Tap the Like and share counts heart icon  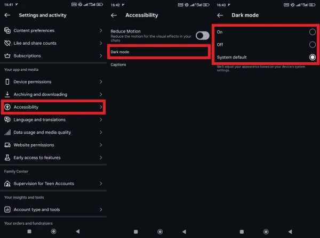tap(7, 43)
